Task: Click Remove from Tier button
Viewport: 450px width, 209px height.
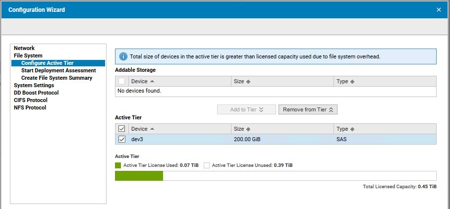Action: 308,109
